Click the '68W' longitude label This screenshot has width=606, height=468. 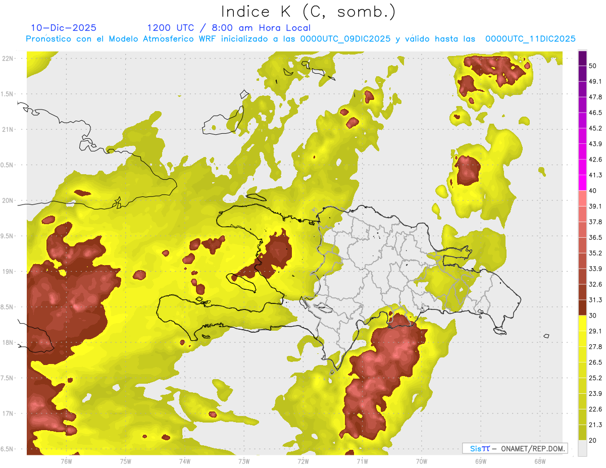[540, 461]
